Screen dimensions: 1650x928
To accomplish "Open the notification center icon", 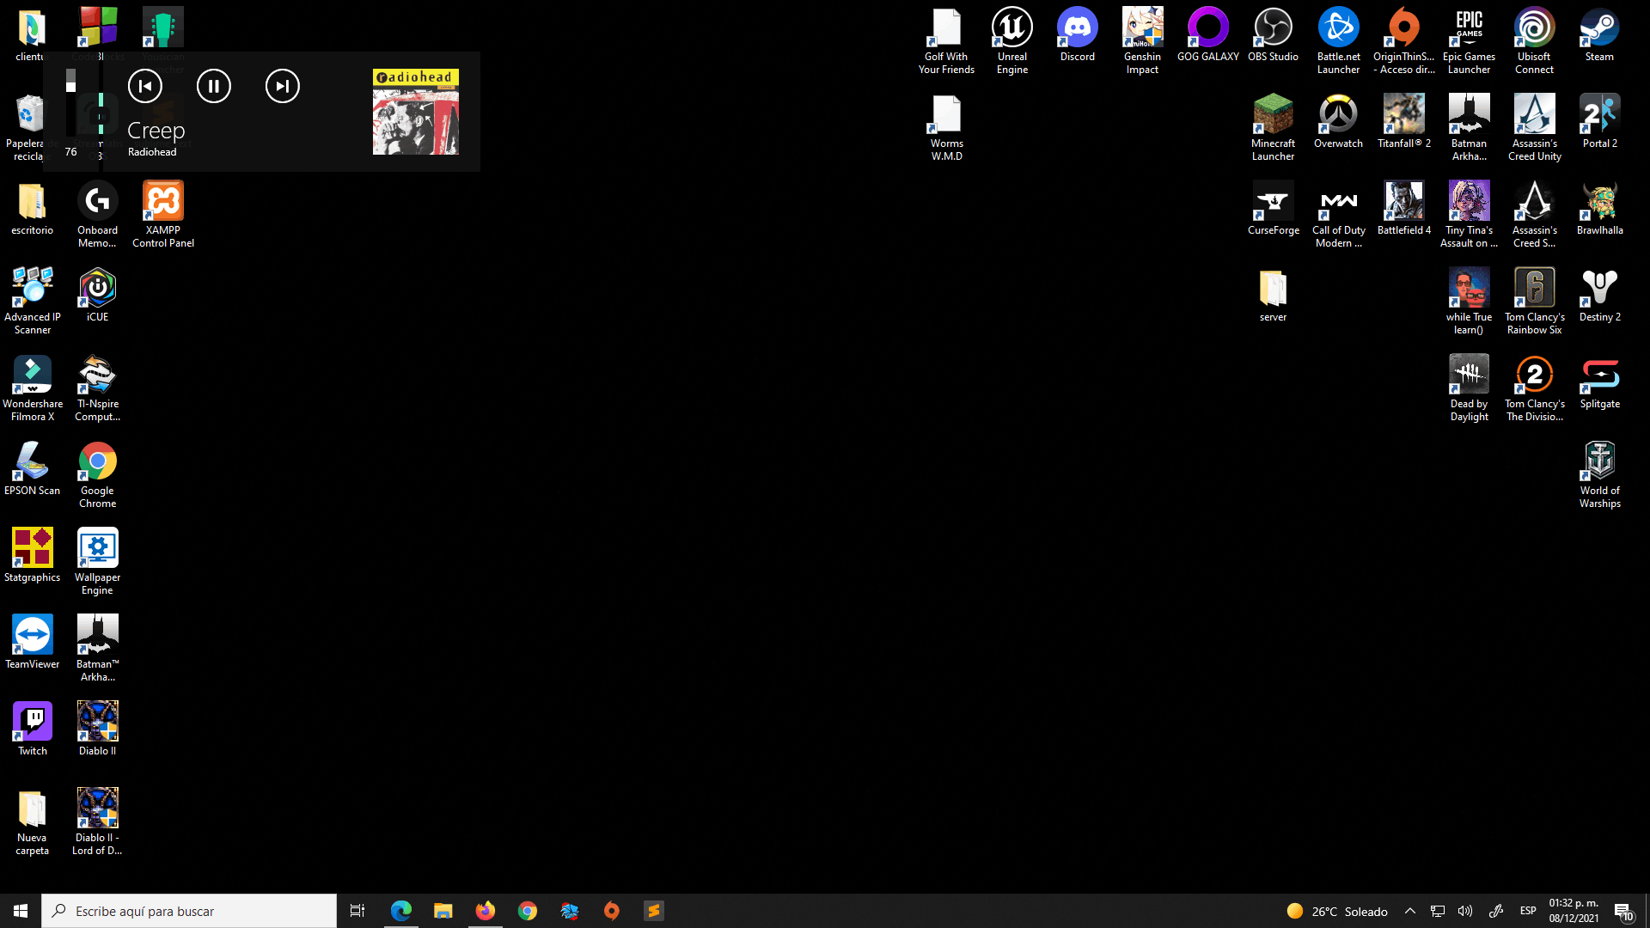I will tap(1623, 911).
